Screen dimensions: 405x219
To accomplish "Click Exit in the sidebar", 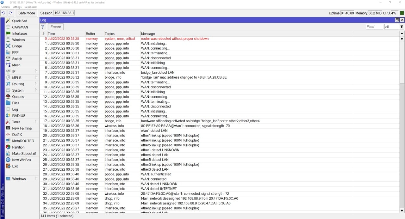I will (15, 166).
